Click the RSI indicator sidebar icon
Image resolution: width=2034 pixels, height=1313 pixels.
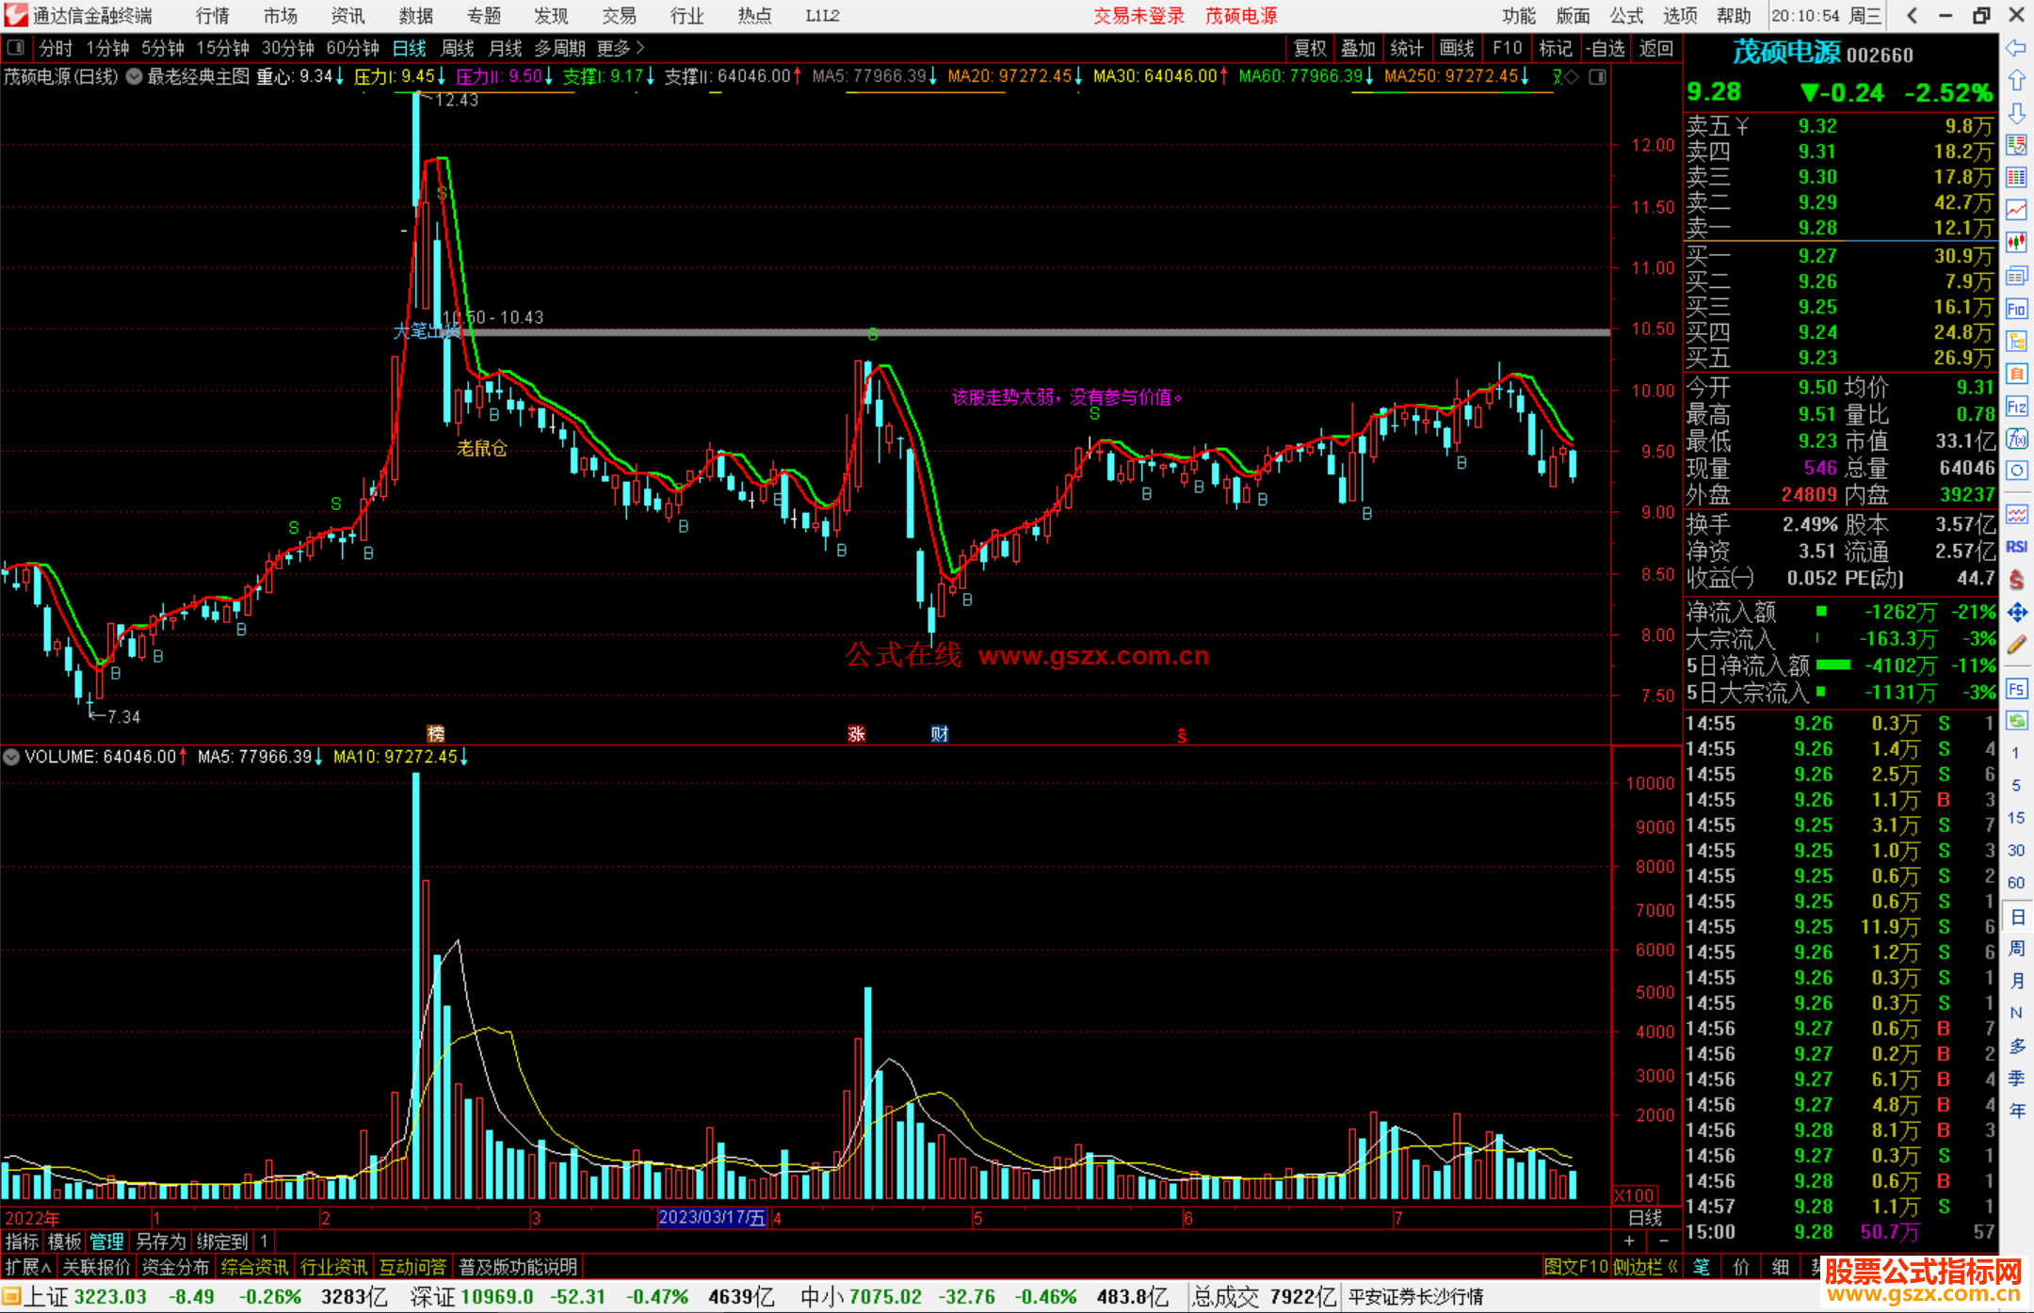(2016, 547)
